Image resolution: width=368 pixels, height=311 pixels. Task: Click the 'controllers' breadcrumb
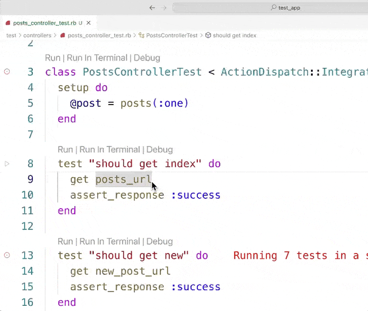37,36
